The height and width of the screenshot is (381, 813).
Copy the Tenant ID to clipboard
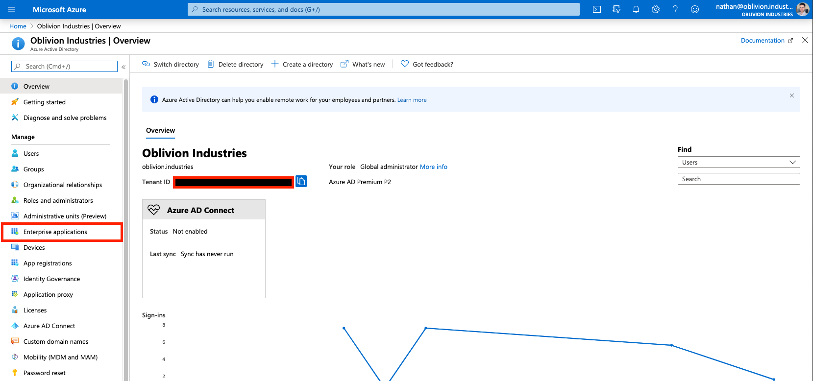(301, 182)
